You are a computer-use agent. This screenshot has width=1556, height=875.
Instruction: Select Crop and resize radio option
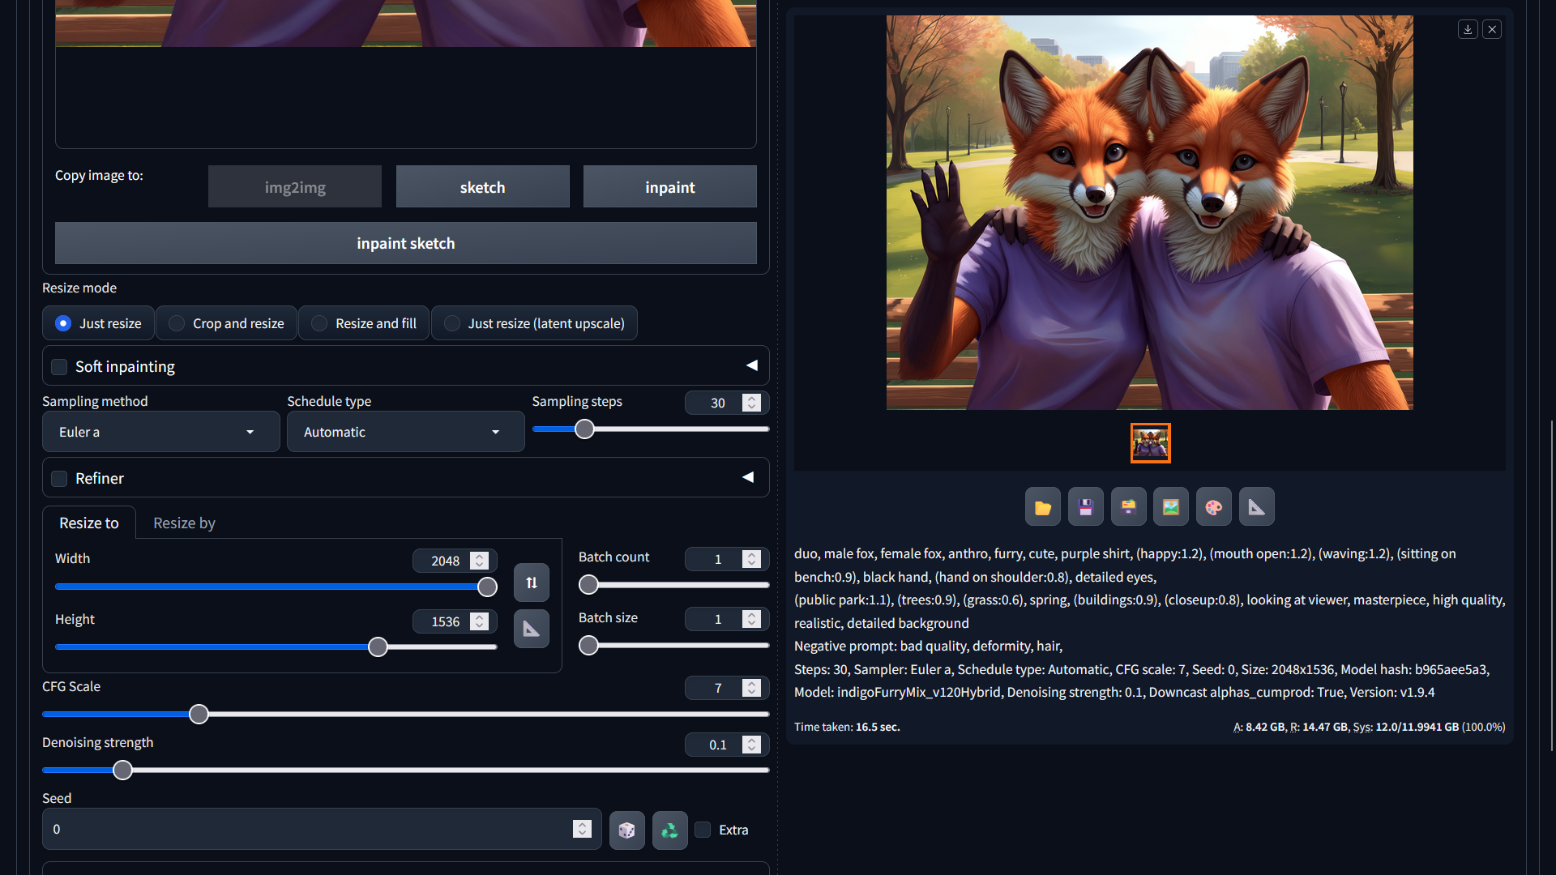pos(177,323)
